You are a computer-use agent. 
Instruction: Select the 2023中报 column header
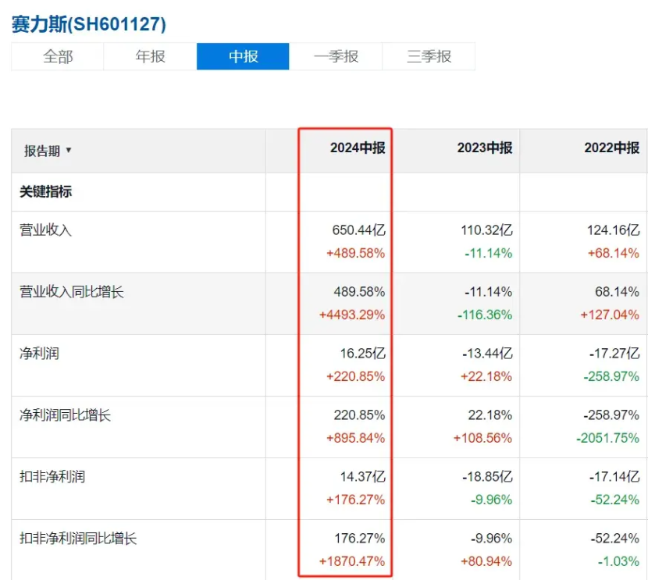[x=485, y=148]
